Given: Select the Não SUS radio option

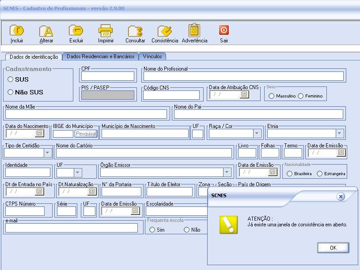Looking at the screenshot, I should pyautogui.click(x=11, y=92).
